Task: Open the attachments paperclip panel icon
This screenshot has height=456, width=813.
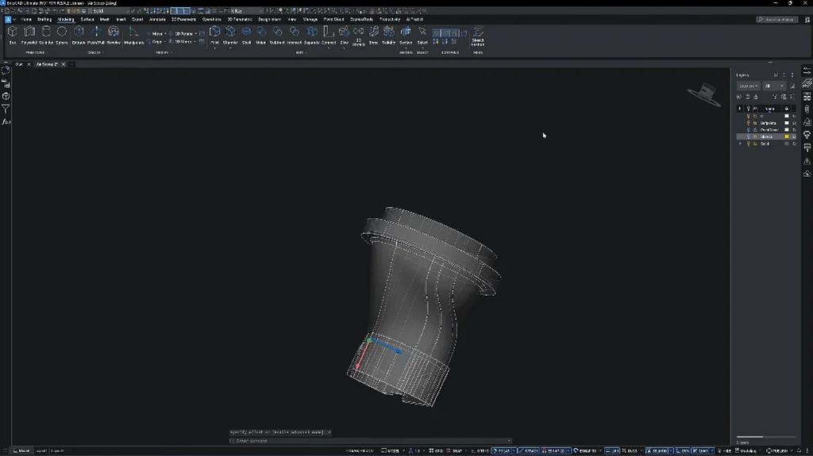Action: (807, 109)
